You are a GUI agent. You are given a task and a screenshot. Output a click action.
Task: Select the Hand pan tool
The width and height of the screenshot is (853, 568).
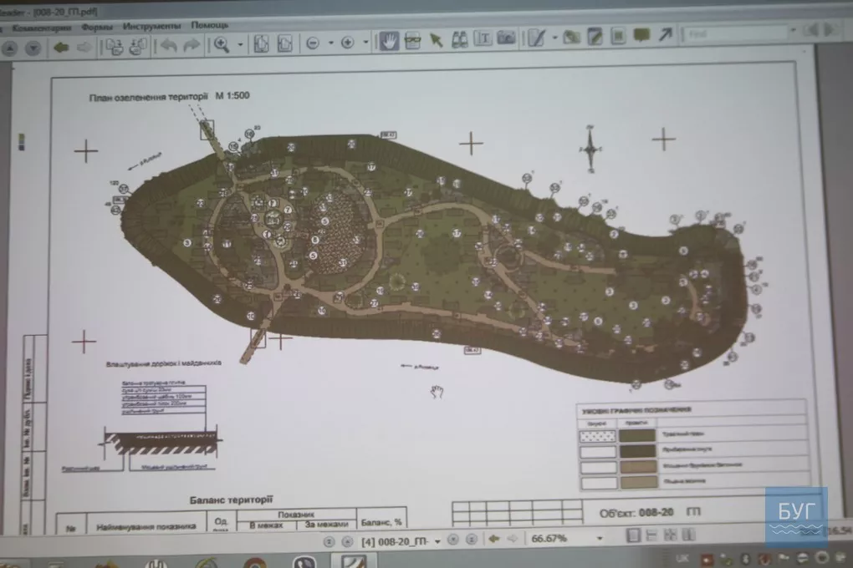tap(388, 40)
